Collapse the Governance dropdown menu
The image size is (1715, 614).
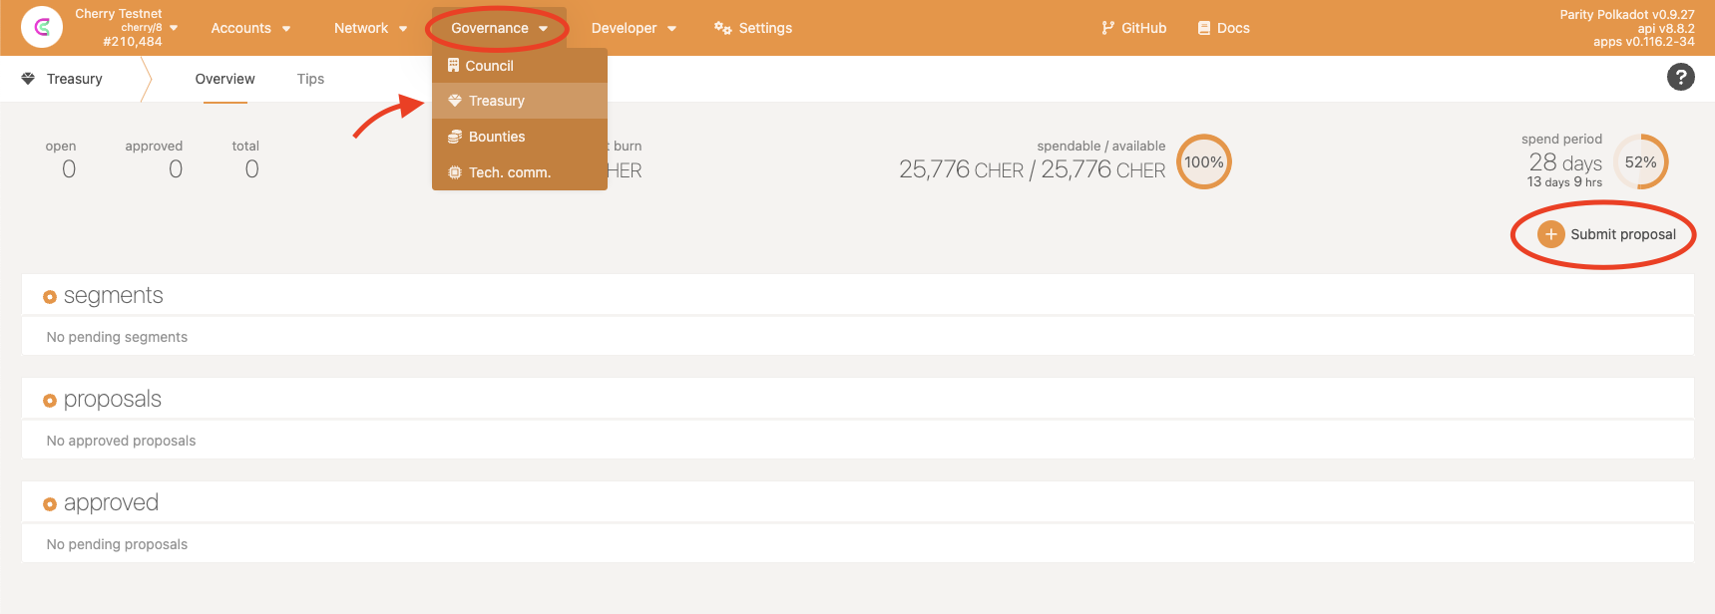point(499,28)
